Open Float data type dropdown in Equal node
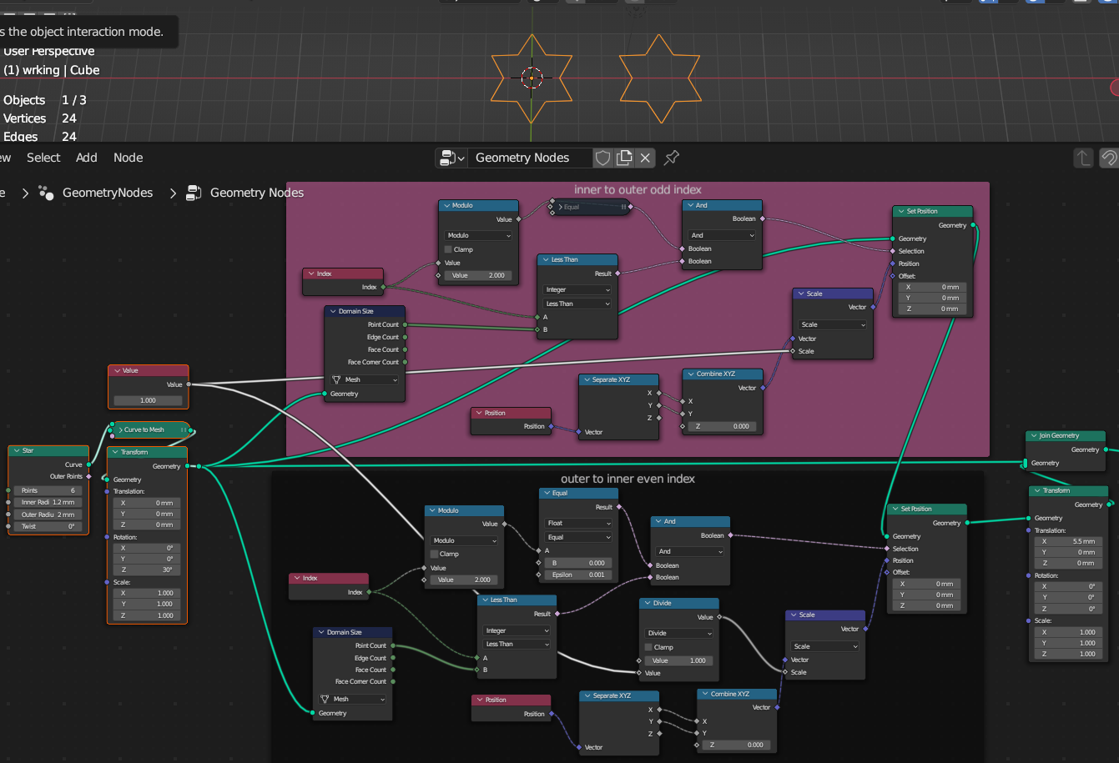The width and height of the screenshot is (1119, 763). coord(578,523)
